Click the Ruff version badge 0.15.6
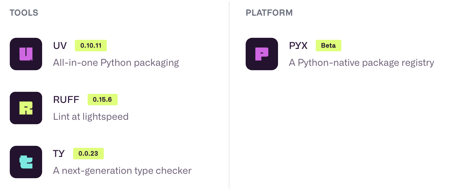This screenshot has width=461, height=189. (x=102, y=100)
